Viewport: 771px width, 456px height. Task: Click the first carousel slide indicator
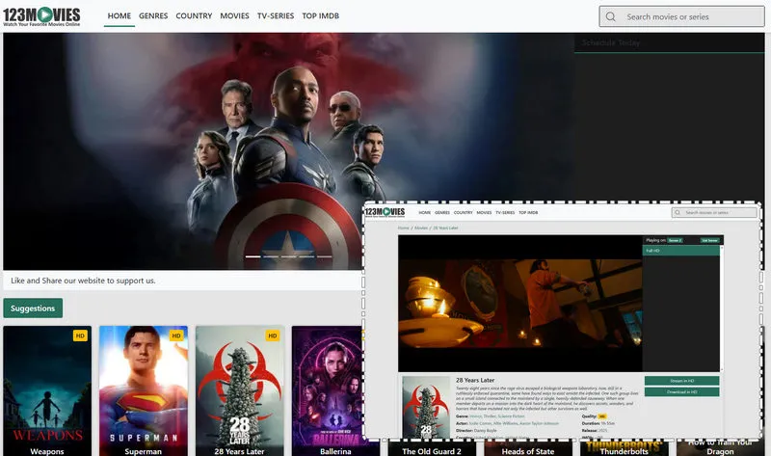[253, 257]
